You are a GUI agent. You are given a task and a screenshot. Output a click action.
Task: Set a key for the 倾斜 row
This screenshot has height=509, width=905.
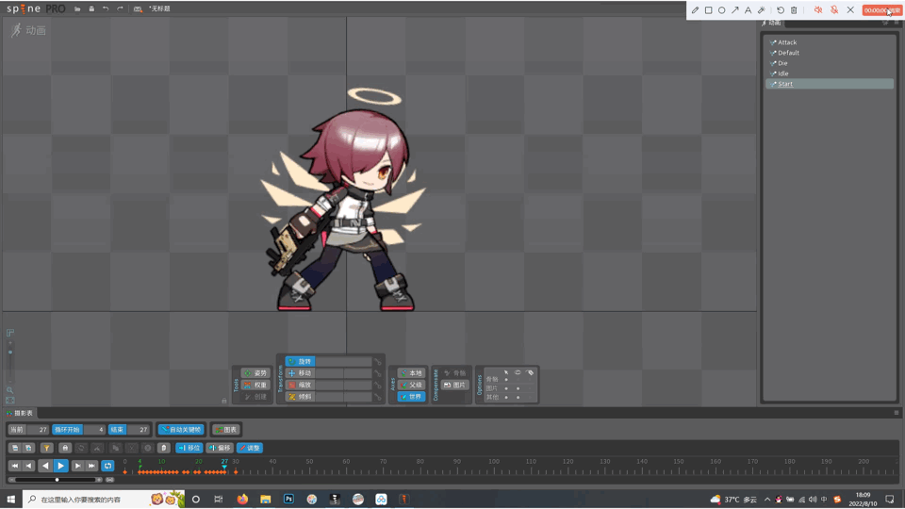pyautogui.click(x=377, y=397)
